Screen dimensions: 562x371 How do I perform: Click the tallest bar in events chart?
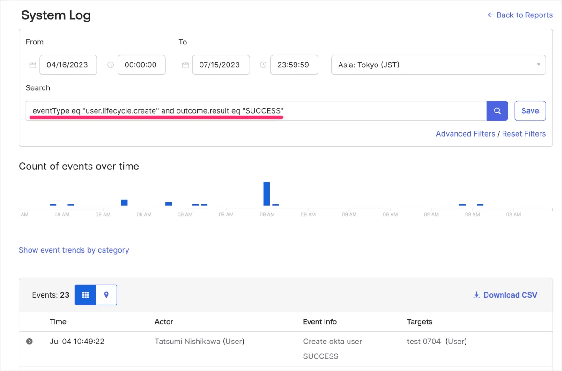pos(266,194)
